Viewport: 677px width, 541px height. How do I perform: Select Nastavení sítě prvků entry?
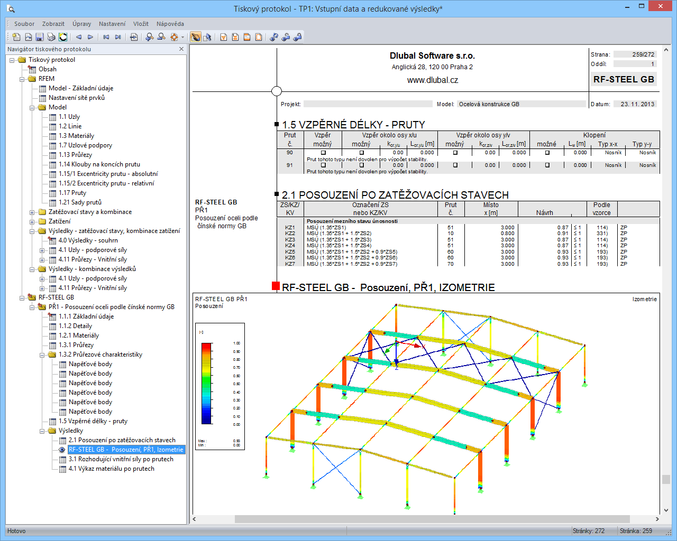pyautogui.click(x=77, y=98)
